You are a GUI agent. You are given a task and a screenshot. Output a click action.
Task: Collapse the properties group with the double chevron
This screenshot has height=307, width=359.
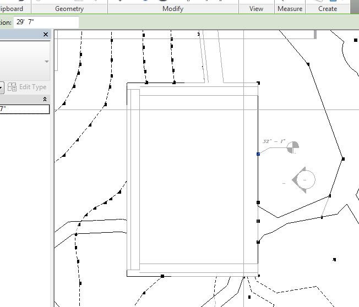tap(45, 99)
